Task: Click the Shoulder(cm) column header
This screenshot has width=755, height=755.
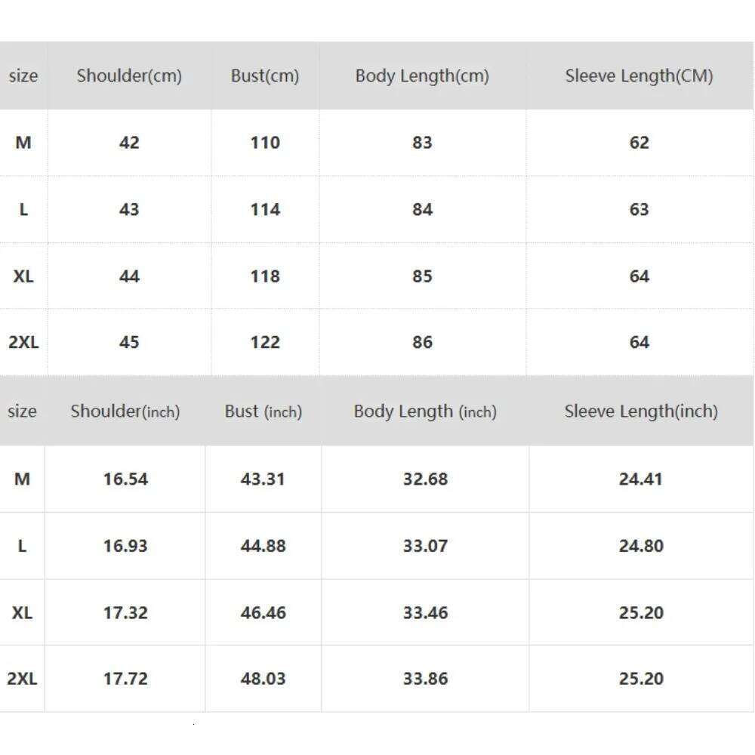Action: (x=129, y=75)
